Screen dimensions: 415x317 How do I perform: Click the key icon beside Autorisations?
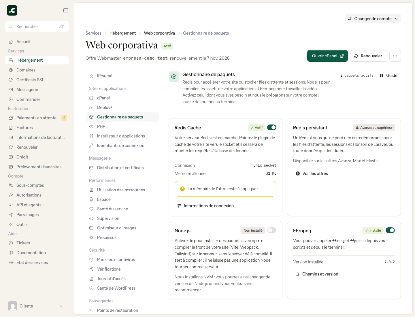pyautogui.click(x=11, y=195)
